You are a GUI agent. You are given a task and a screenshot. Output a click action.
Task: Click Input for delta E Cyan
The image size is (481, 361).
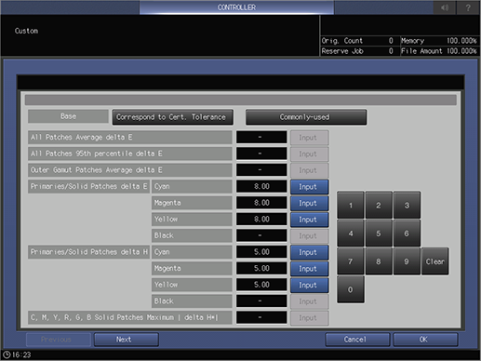pyautogui.click(x=309, y=187)
